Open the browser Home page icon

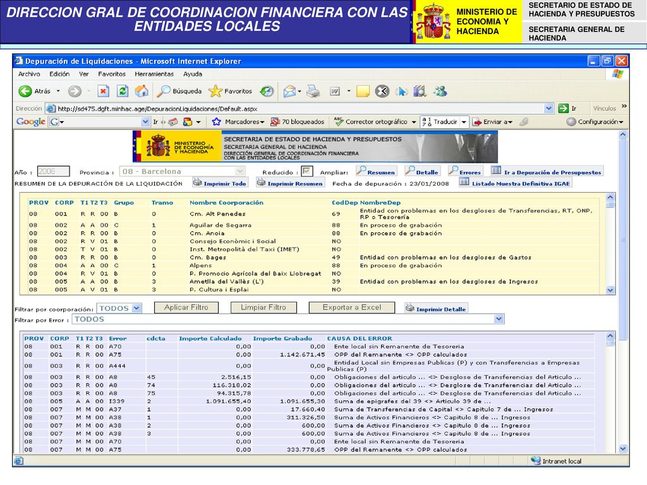142,91
